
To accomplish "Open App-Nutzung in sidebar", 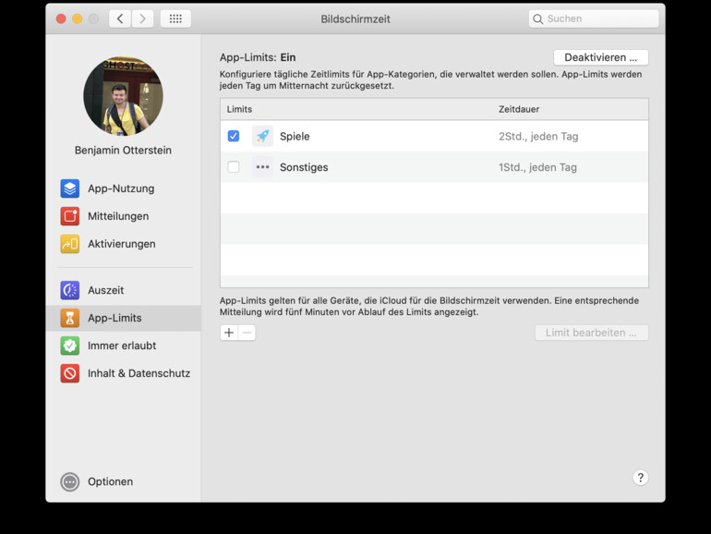I will coord(120,188).
